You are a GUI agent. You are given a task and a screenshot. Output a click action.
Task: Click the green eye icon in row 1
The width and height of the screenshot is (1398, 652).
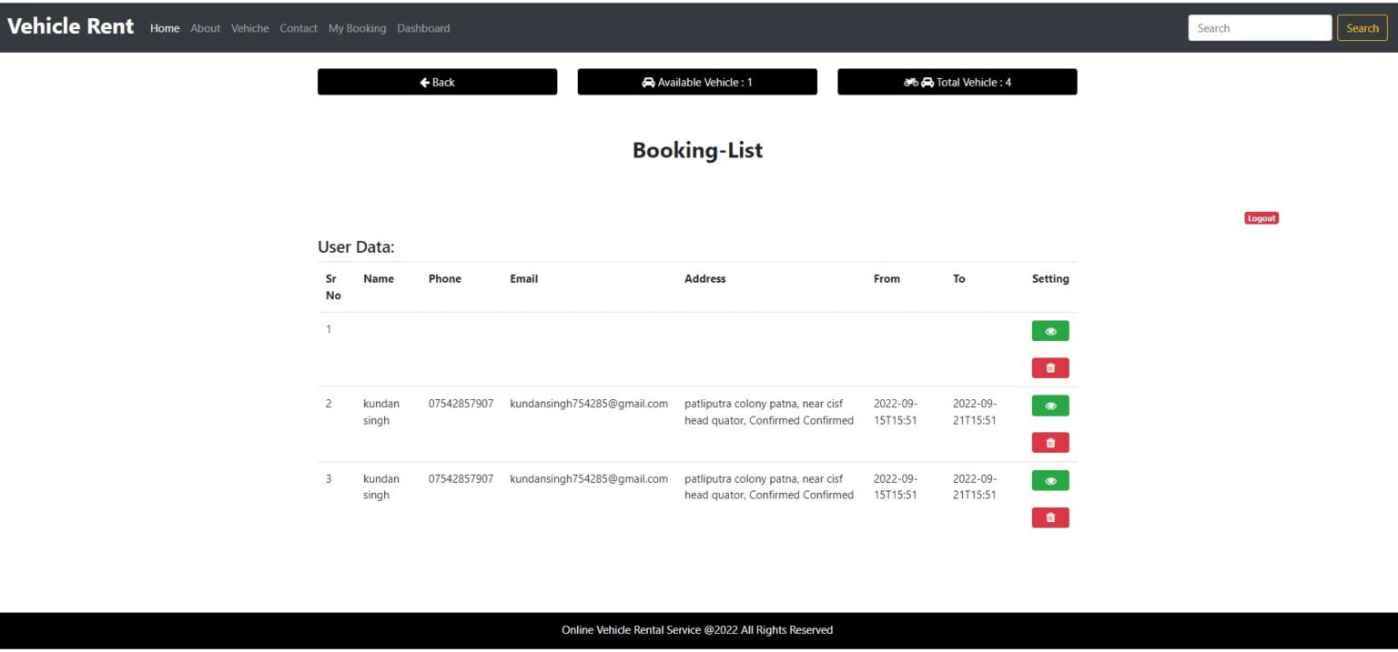[x=1049, y=331]
